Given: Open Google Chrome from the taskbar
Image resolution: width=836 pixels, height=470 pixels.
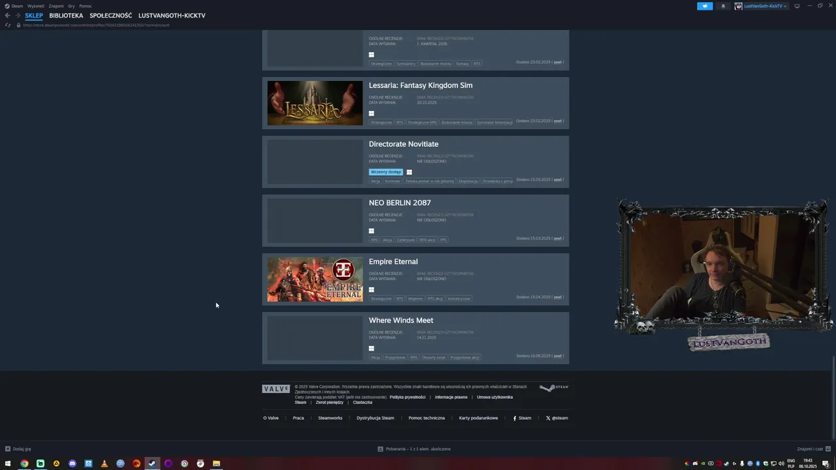Looking at the screenshot, I should [x=24, y=463].
